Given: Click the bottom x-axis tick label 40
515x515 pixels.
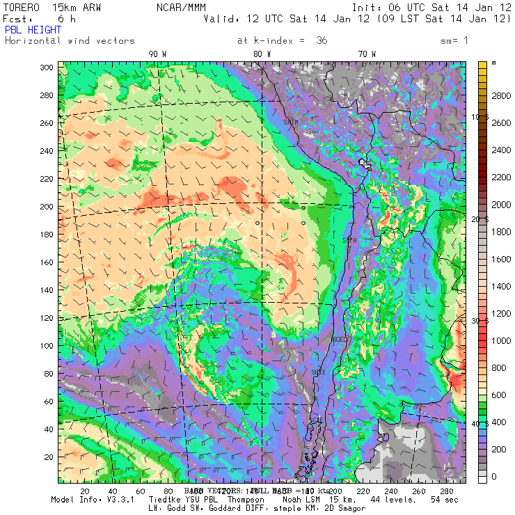Looking at the screenshot, I should [113, 491].
